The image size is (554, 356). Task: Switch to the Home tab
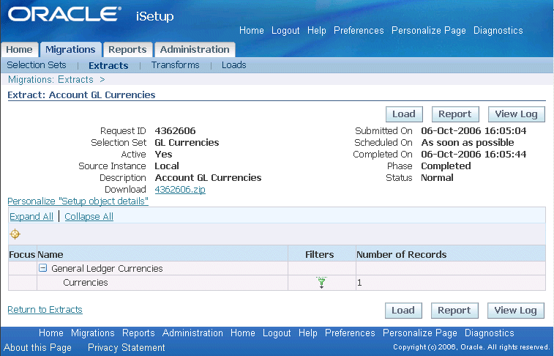pyautogui.click(x=20, y=50)
